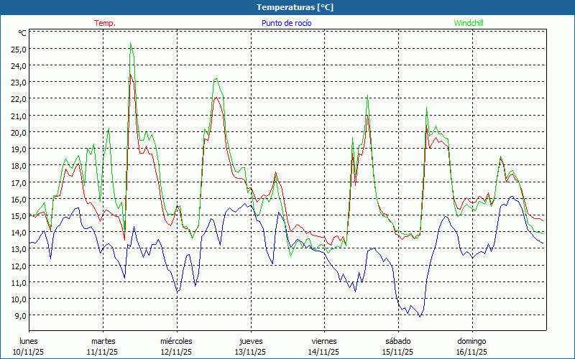Click the blue Punto de rocío legend label
This screenshot has height=359, width=575.
(286, 23)
